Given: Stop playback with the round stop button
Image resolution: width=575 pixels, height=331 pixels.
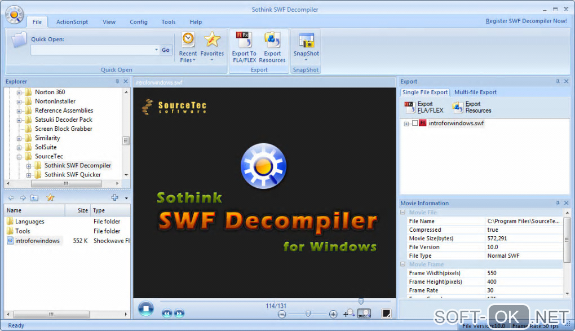Looking at the screenshot, I should click(x=146, y=308).
